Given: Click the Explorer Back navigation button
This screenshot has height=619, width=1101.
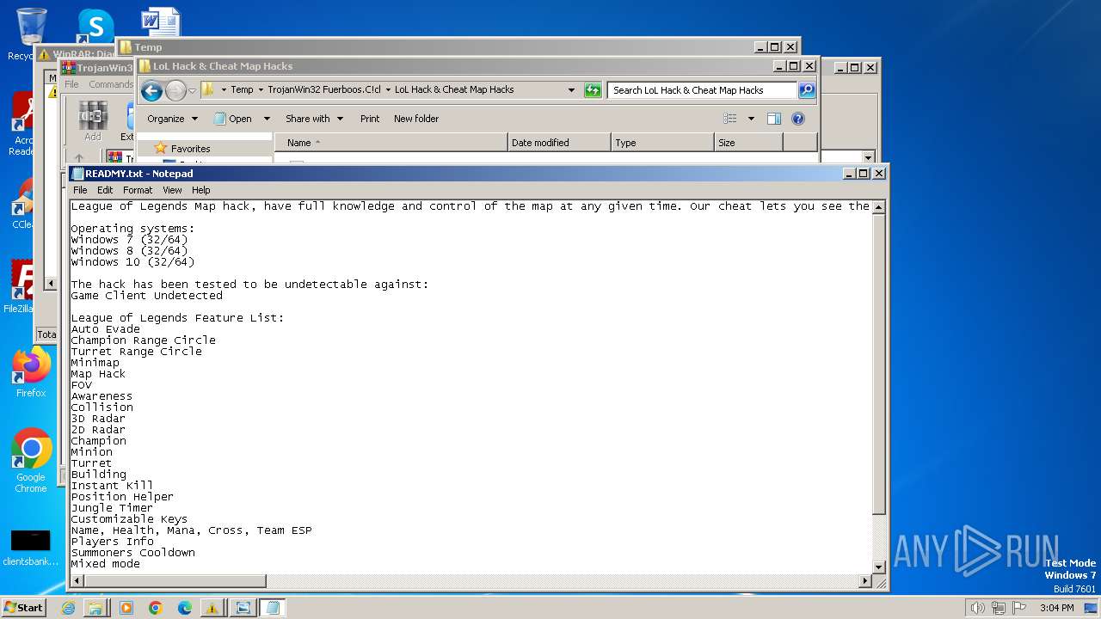Looking at the screenshot, I should click(151, 90).
